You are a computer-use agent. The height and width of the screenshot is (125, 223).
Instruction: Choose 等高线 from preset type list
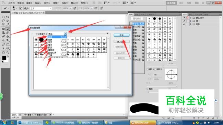point(57,50)
